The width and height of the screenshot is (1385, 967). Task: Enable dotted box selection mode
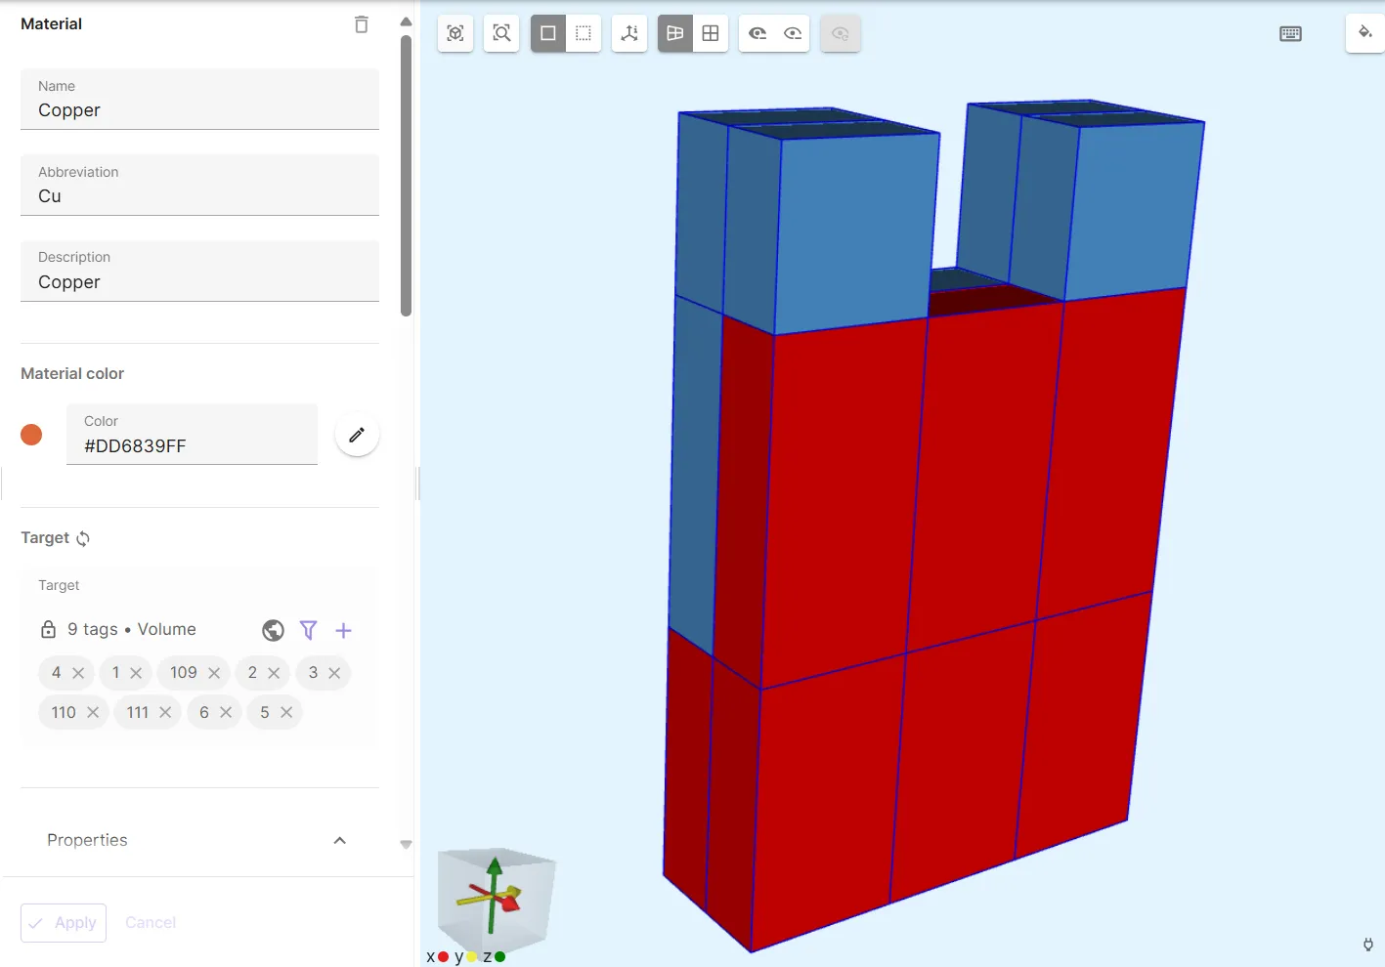[584, 33]
